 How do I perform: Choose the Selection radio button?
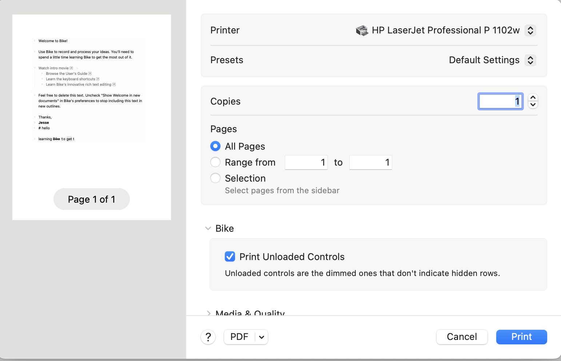tap(215, 178)
